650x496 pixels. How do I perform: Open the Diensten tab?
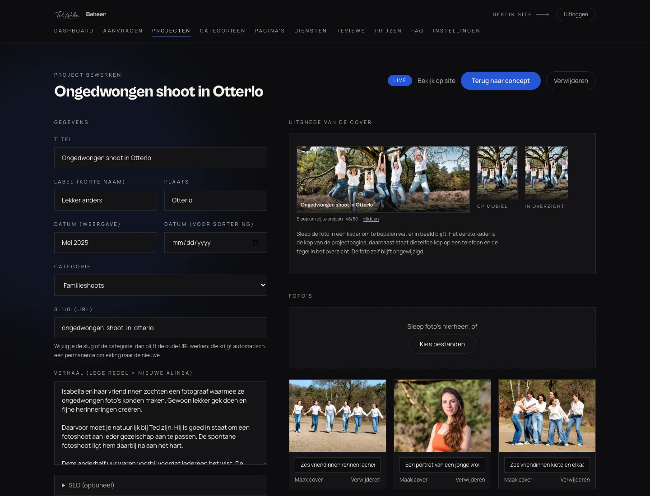coord(311,31)
